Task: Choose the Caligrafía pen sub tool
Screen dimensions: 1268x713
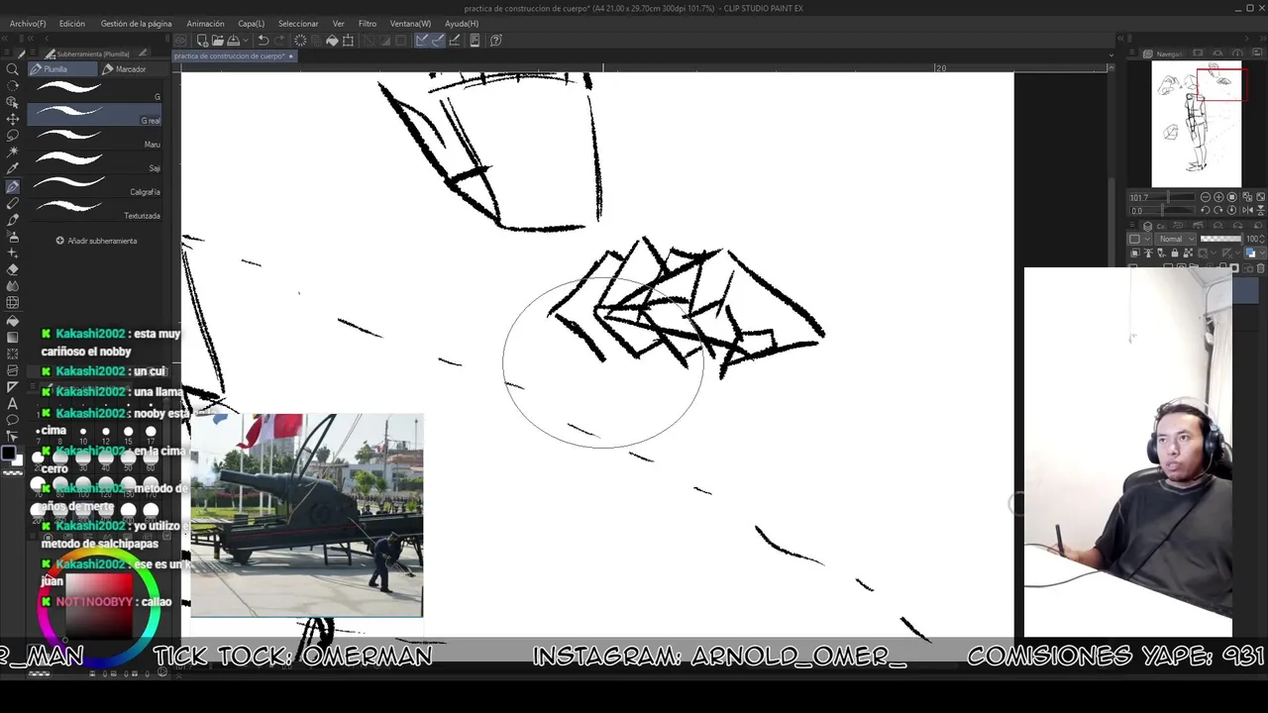Action: pyautogui.click(x=95, y=185)
